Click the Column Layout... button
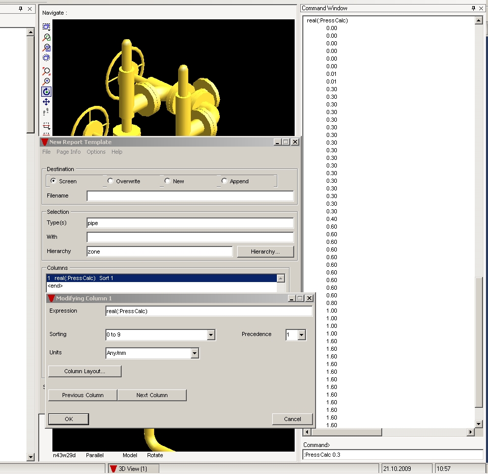Image resolution: width=488 pixels, height=475 pixels. pos(84,371)
